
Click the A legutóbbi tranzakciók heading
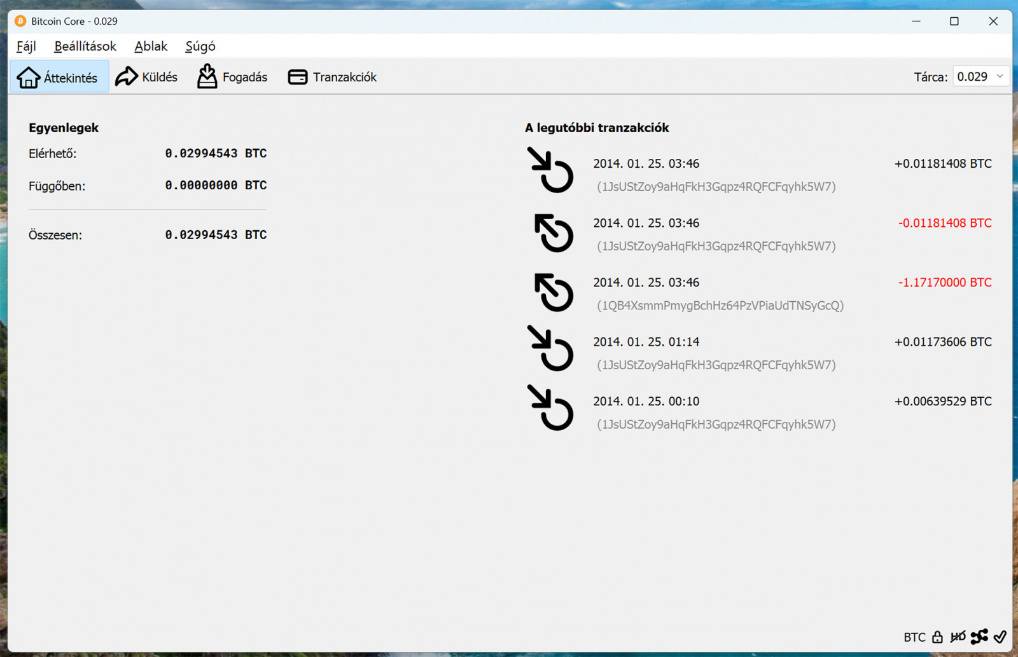tap(597, 128)
